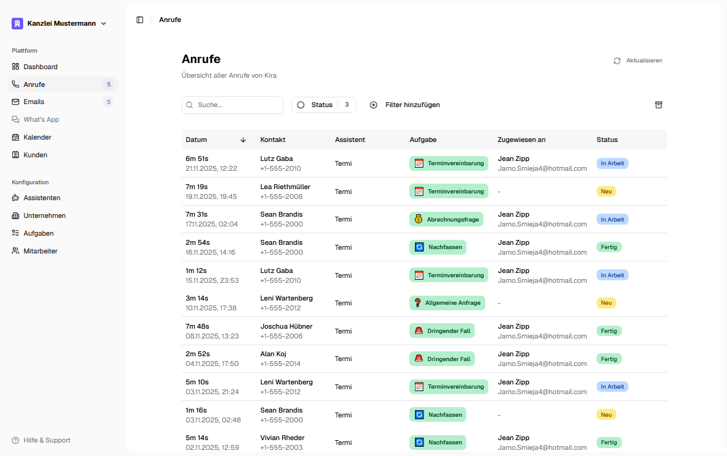The height and width of the screenshot is (456, 727).
Task: Click the Status column header
Action: click(607, 140)
